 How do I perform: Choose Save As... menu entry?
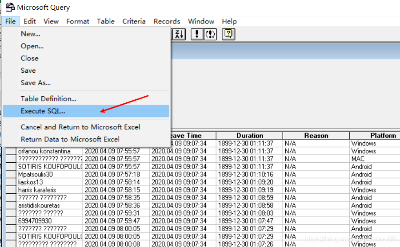86,83
